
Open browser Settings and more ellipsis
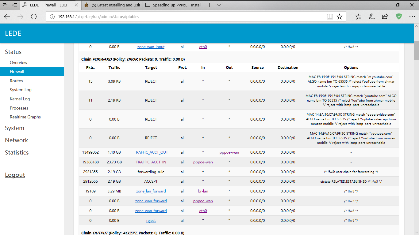412,17
